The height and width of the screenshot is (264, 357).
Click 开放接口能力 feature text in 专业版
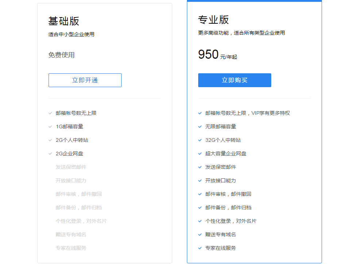220,180
